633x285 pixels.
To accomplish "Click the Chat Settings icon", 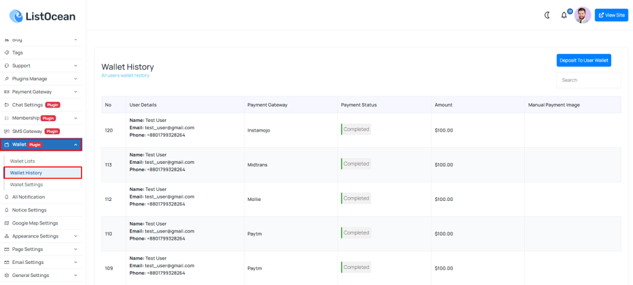I will pos(6,105).
